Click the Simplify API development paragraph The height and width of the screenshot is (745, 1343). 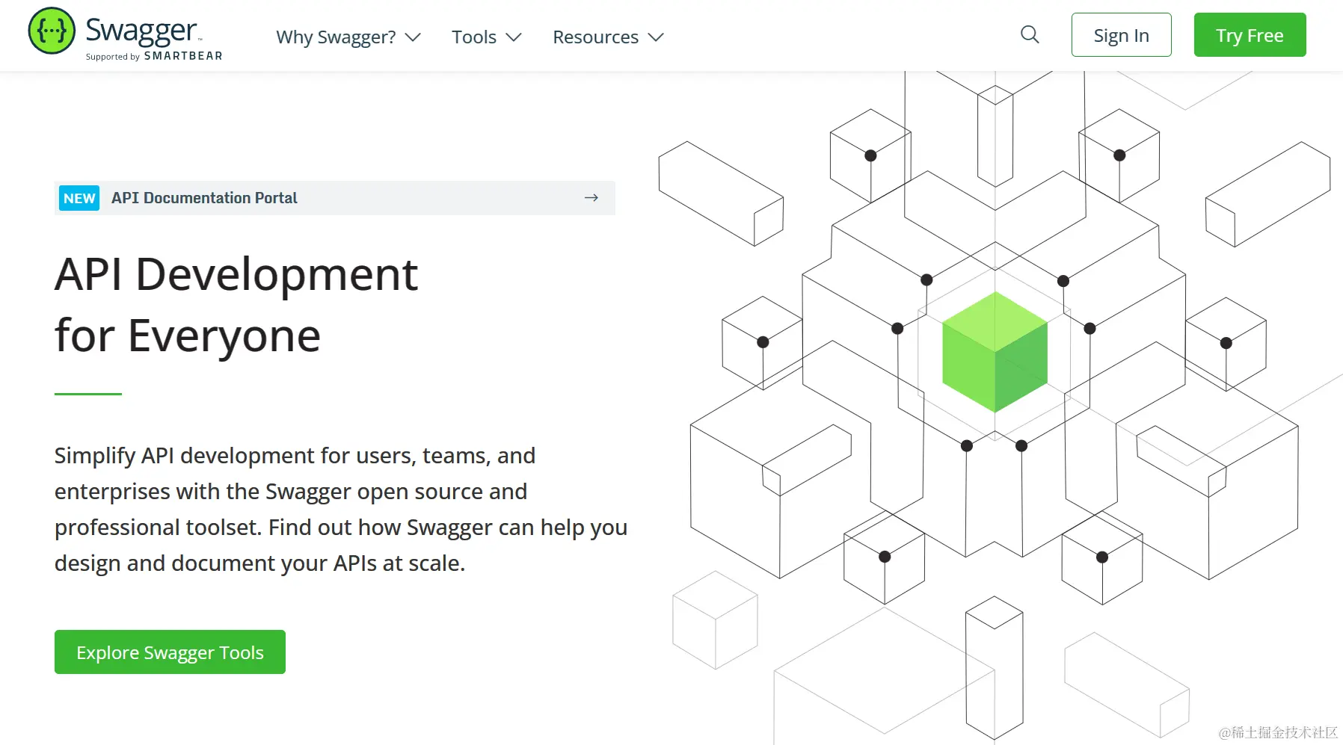341,509
